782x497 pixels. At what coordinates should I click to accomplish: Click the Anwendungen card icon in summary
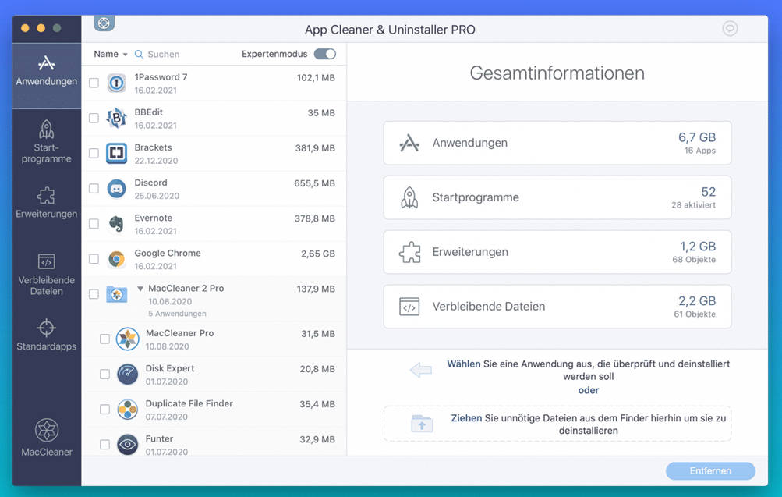(409, 143)
